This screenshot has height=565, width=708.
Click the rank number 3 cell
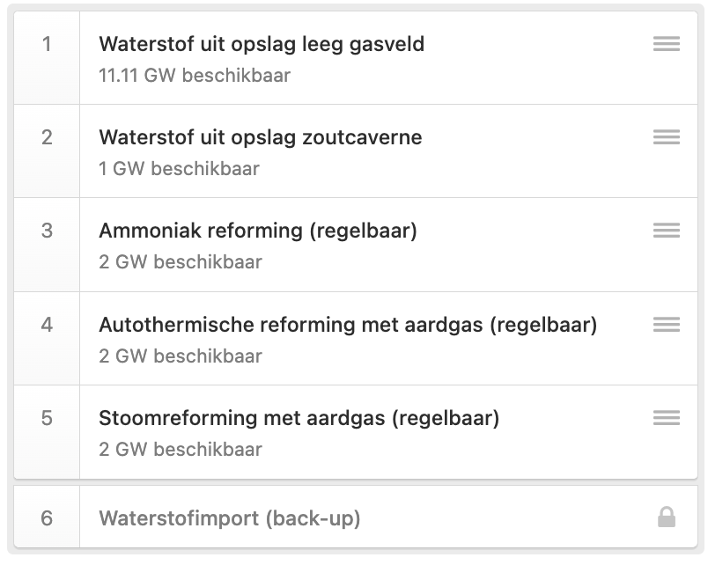tap(47, 245)
